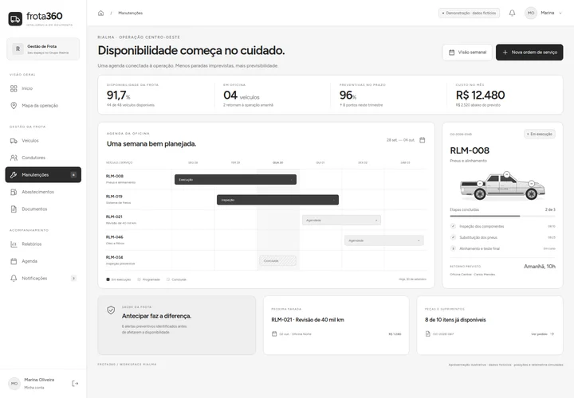Click the document icon beside OC-2026-087
The image size is (574, 398).
pos(427,334)
